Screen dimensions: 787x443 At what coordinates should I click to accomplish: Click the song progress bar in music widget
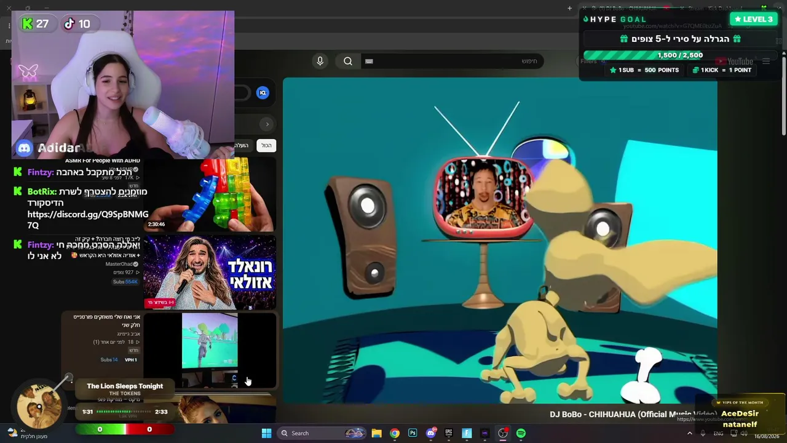[x=123, y=412]
